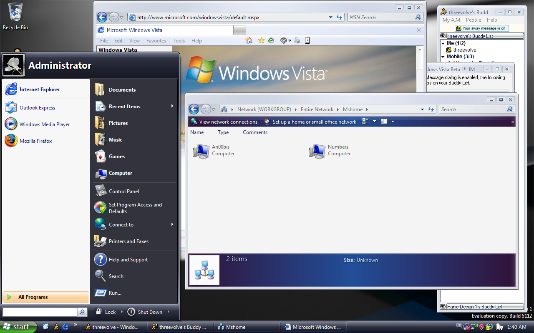This screenshot has height=333, width=534.
Task: Click View network connections in Mshome toolbar
Action: [x=224, y=122]
